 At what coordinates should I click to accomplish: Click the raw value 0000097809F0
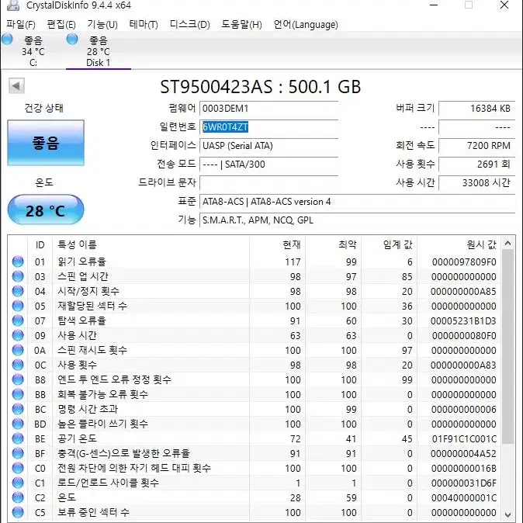point(464,261)
